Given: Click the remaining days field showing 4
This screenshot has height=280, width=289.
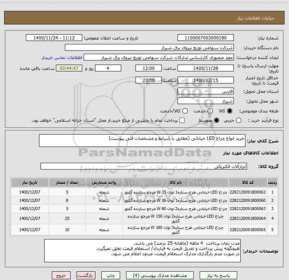Looking at the screenshot, I should click(108, 68).
